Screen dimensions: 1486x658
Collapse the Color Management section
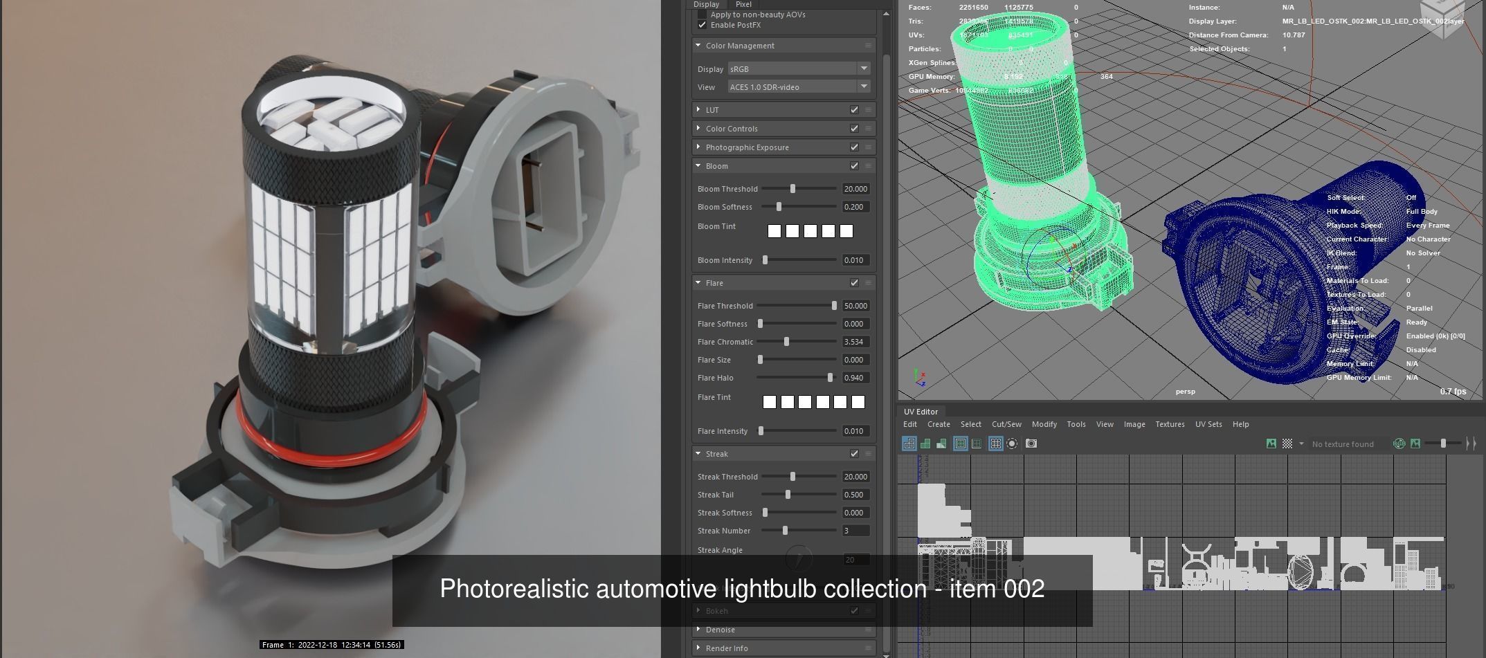[698, 46]
